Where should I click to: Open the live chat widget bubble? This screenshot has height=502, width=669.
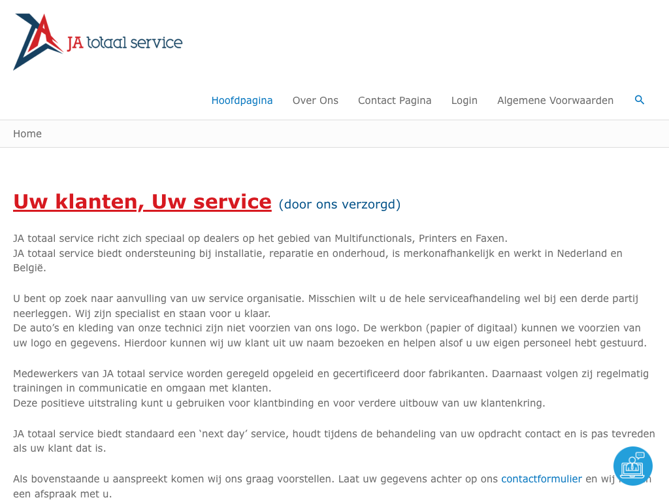coord(632,465)
